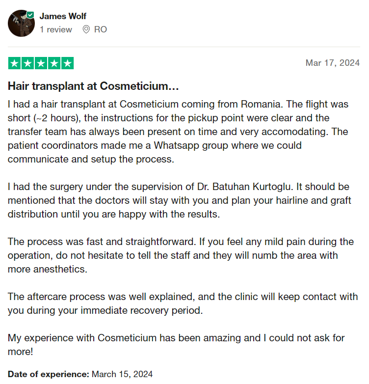Viewport: 369px width, 384px height.
Task: Click the closing 'My experience with Cosmeticium' paragraph
Action: [176, 345]
